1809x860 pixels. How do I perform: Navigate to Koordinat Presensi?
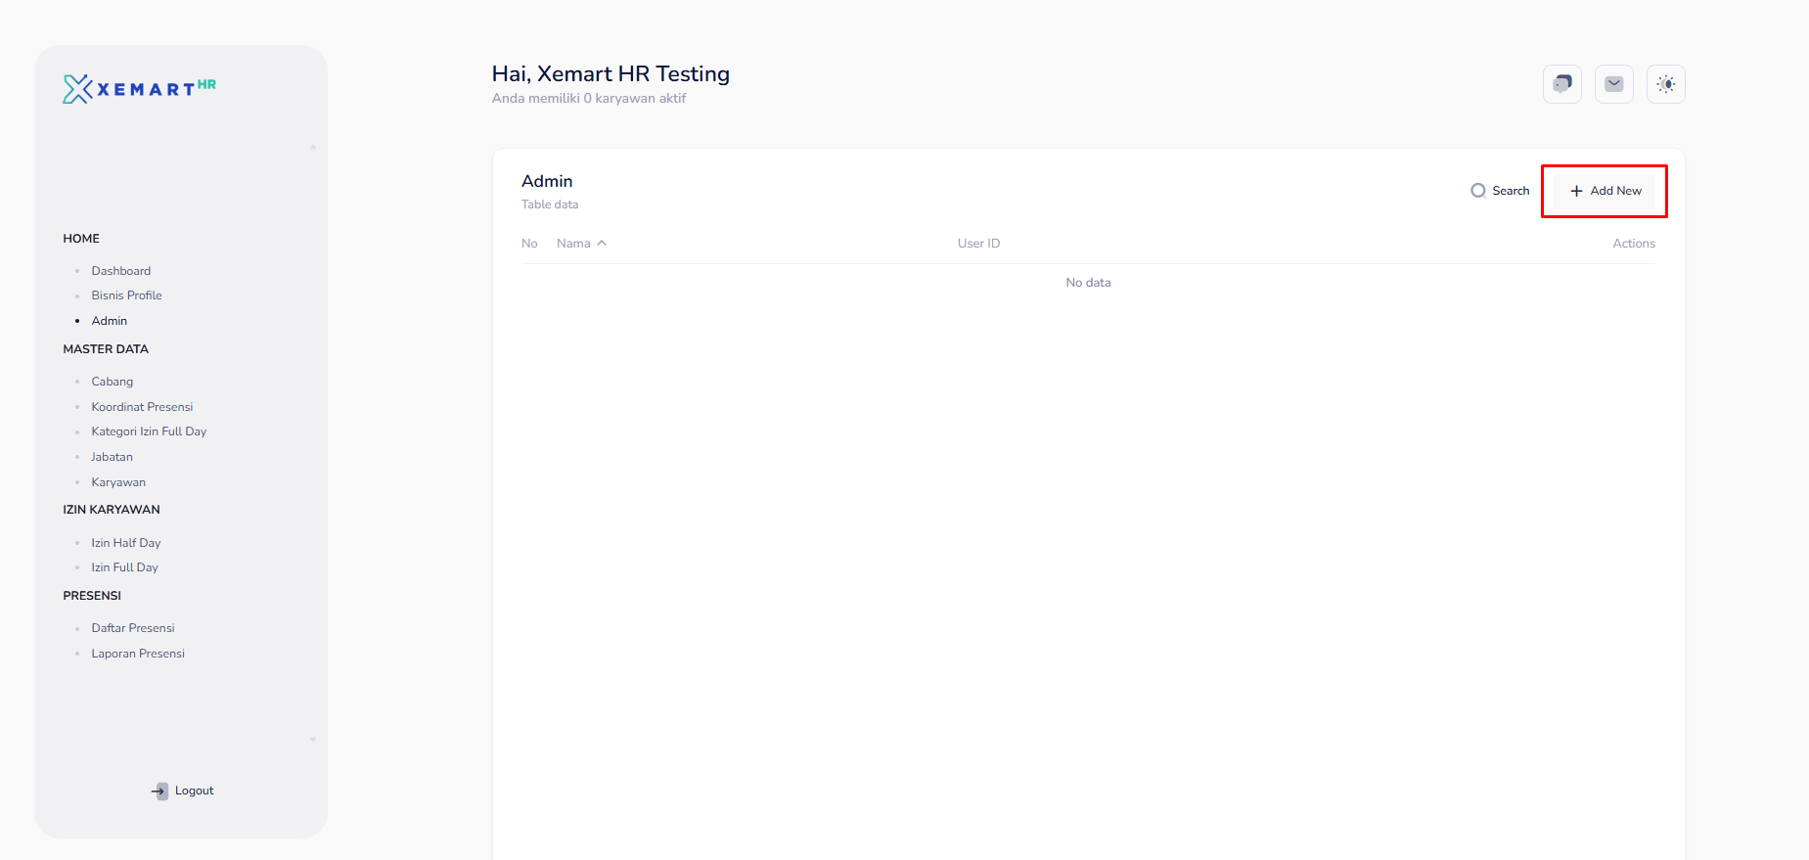pyautogui.click(x=142, y=407)
